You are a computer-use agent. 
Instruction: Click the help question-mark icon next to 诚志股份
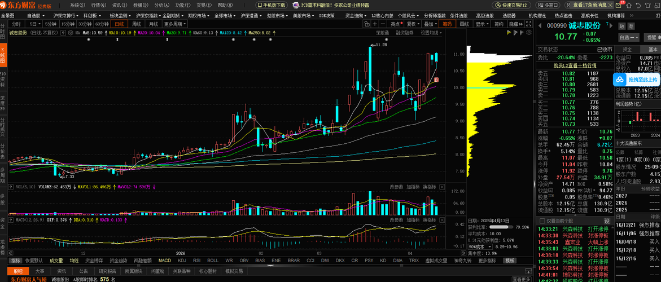pos(63,32)
